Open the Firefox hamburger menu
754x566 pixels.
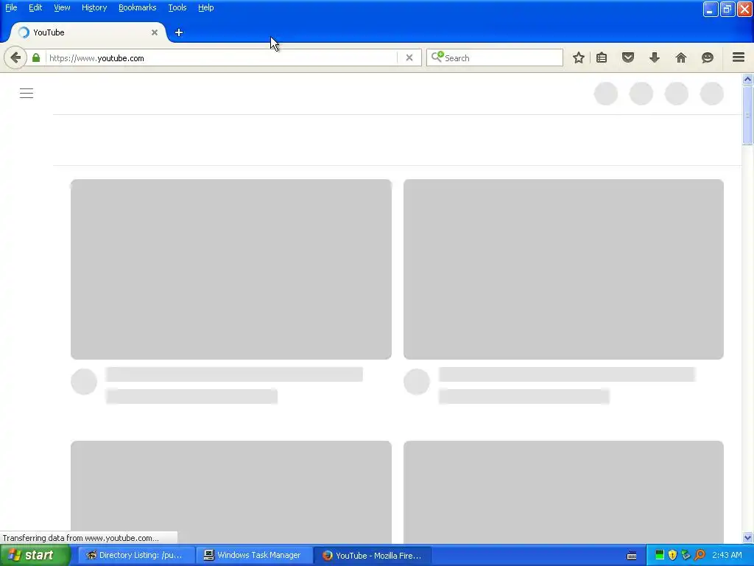pyautogui.click(x=739, y=57)
